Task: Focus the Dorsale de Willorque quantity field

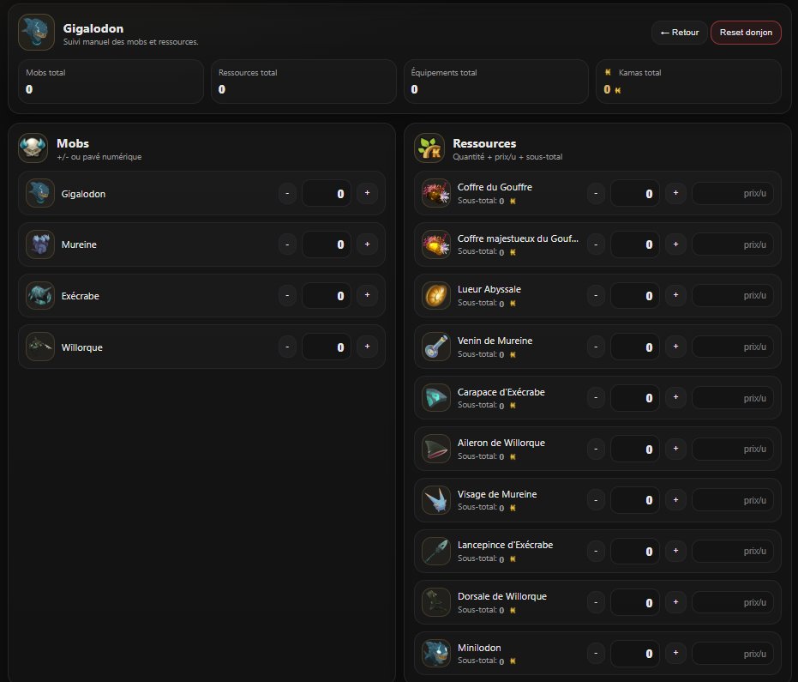Action: point(635,602)
